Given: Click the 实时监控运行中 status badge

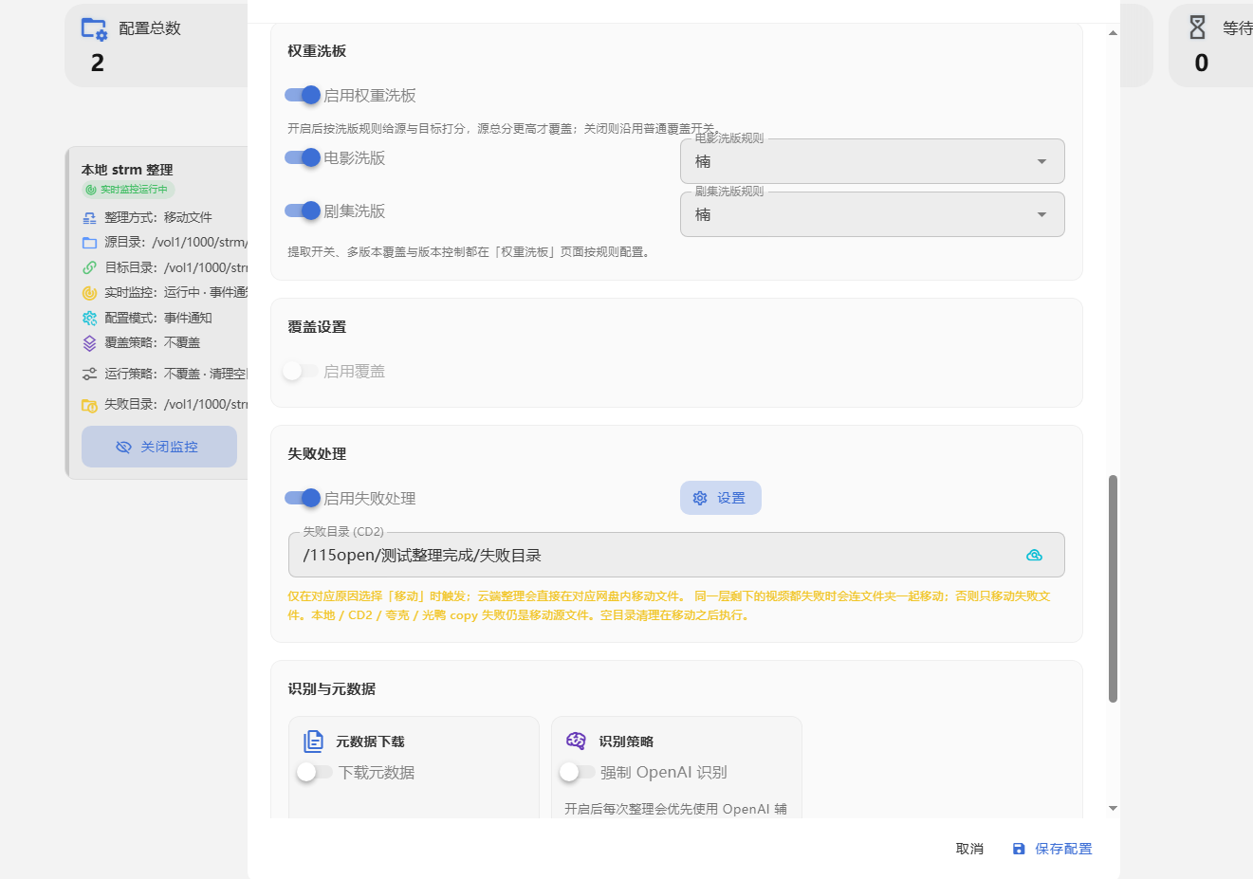Looking at the screenshot, I should pos(128,190).
